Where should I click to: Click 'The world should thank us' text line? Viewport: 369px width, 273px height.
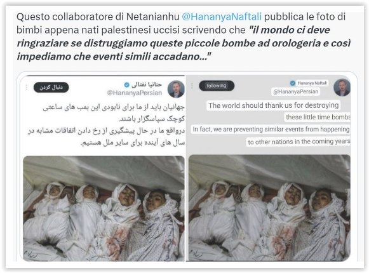click(x=274, y=105)
